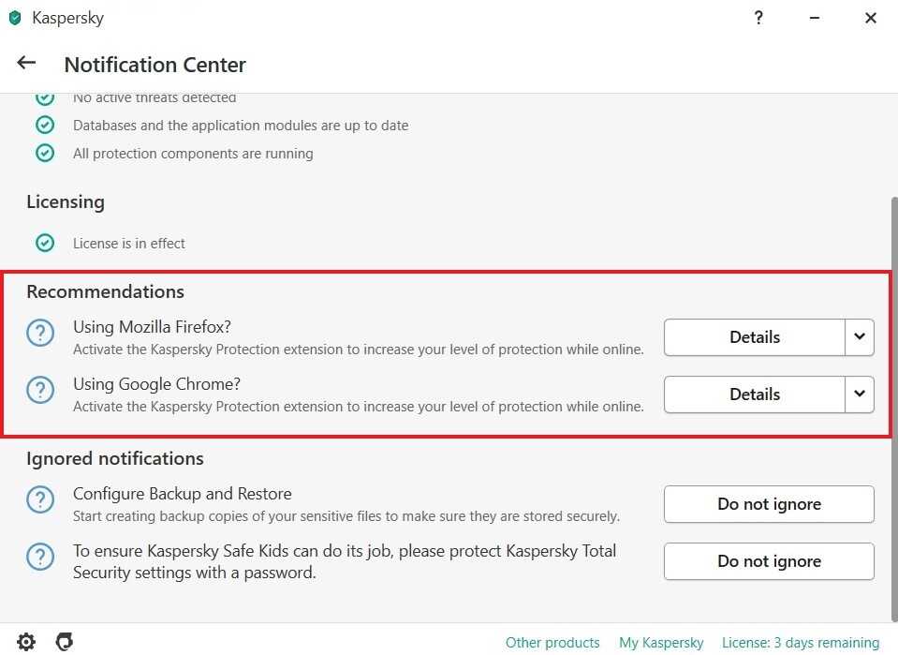The height and width of the screenshot is (655, 898).
Task: Open Details for the Mozilla Firefox recommendation
Action: 754,337
